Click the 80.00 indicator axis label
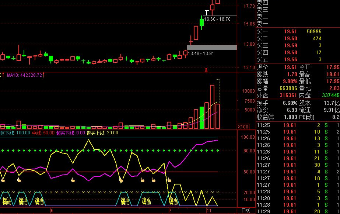 pyautogui.click(x=249, y=151)
